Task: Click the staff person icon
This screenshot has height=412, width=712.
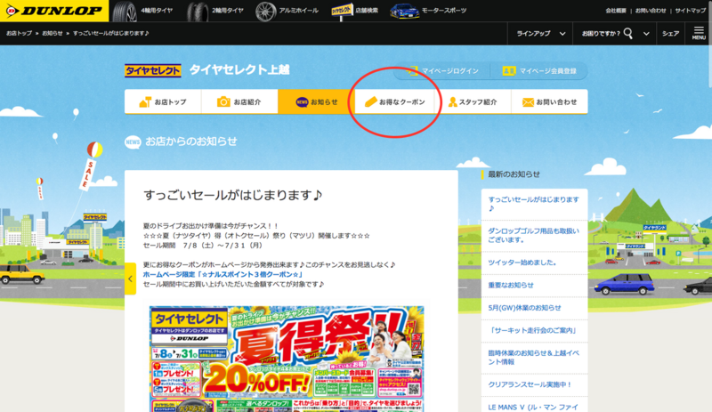Action: pos(453,101)
